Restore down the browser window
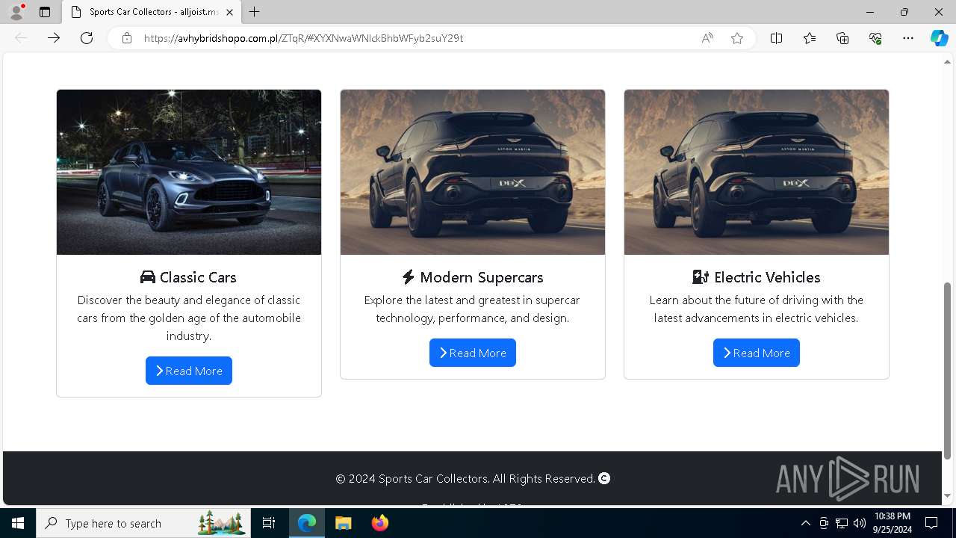 (904, 12)
